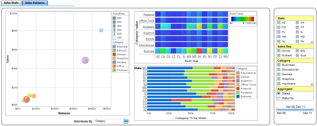The width and height of the screenshot is (317, 126).
Task: Click the red NJ Business heat map cell
Action: (x=199, y=51)
